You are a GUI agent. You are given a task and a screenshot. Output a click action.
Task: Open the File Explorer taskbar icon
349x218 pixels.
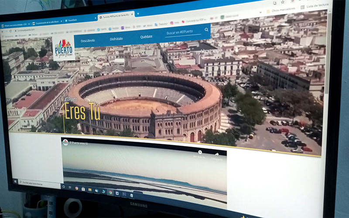tap(90, 190)
